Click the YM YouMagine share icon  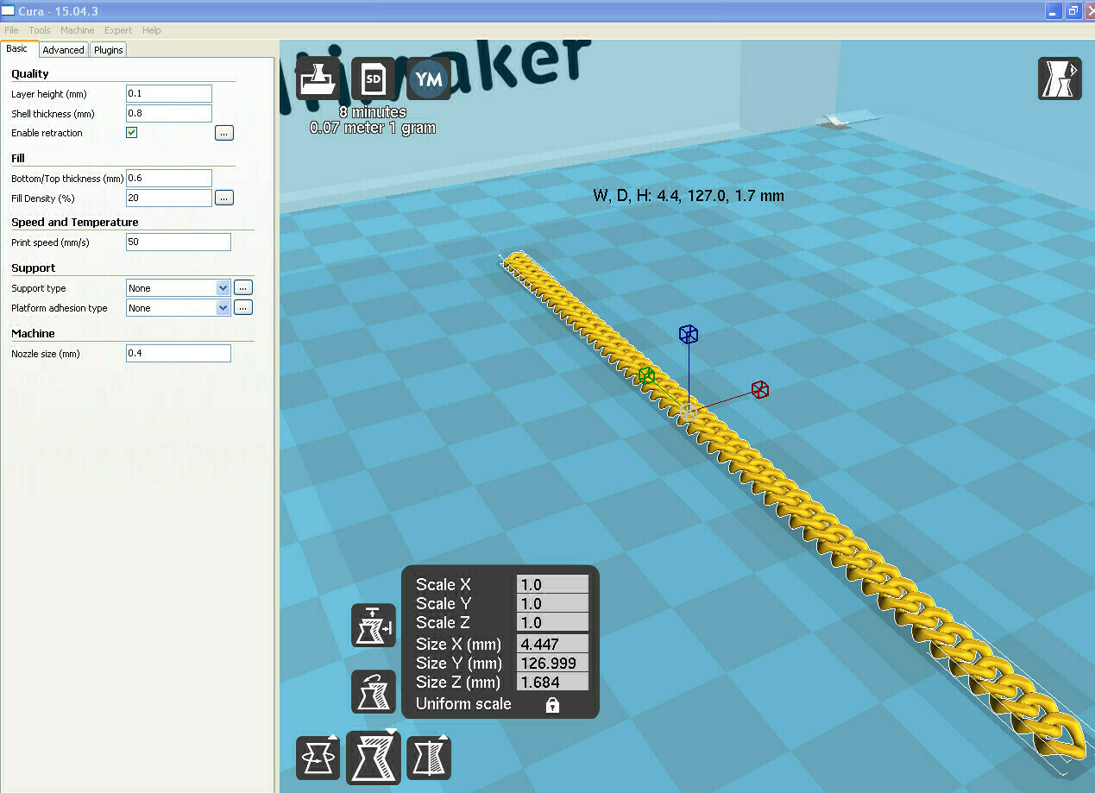click(428, 79)
